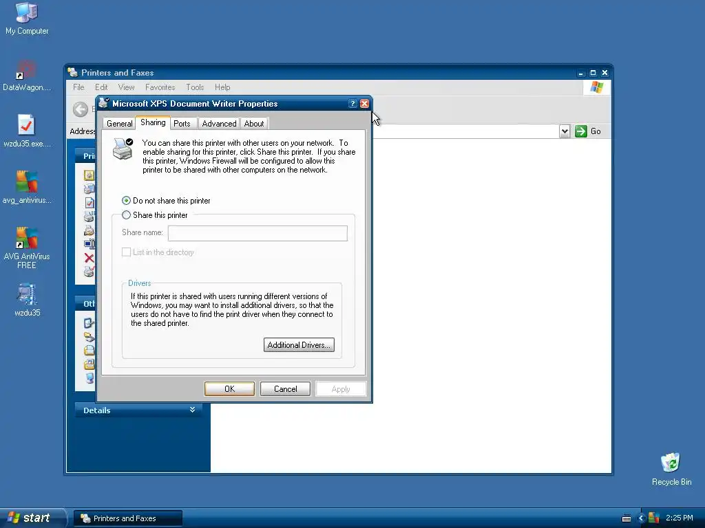Open the Help menu

click(x=222, y=87)
